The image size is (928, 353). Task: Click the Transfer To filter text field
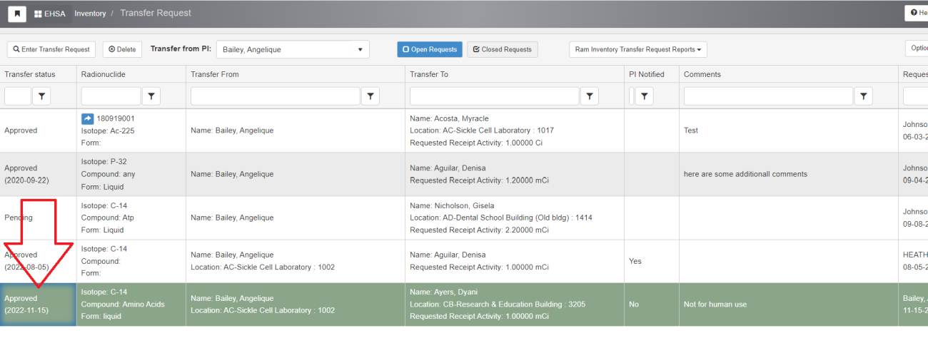tap(494, 96)
